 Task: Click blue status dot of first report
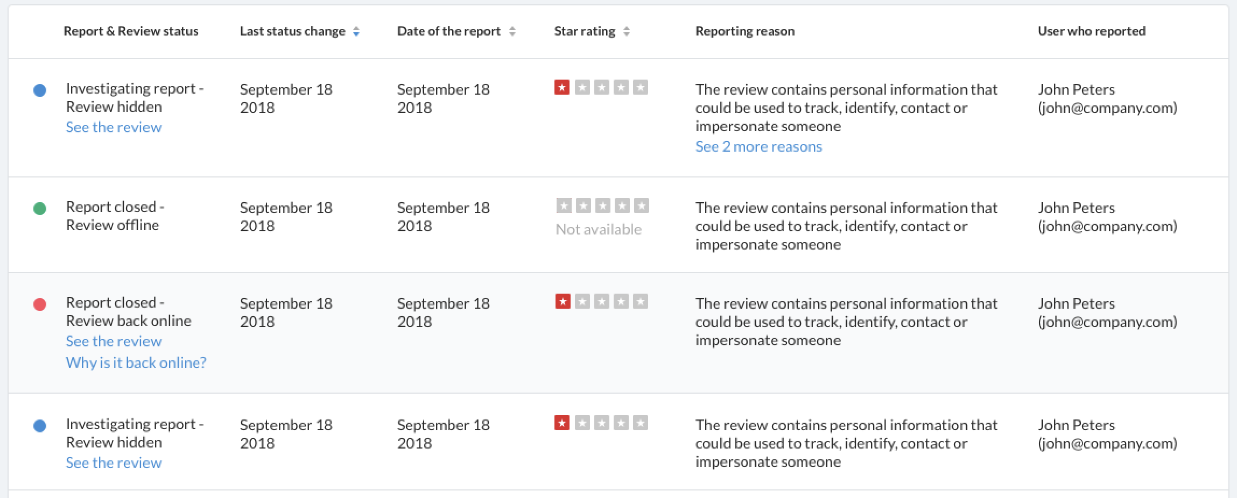point(40,90)
